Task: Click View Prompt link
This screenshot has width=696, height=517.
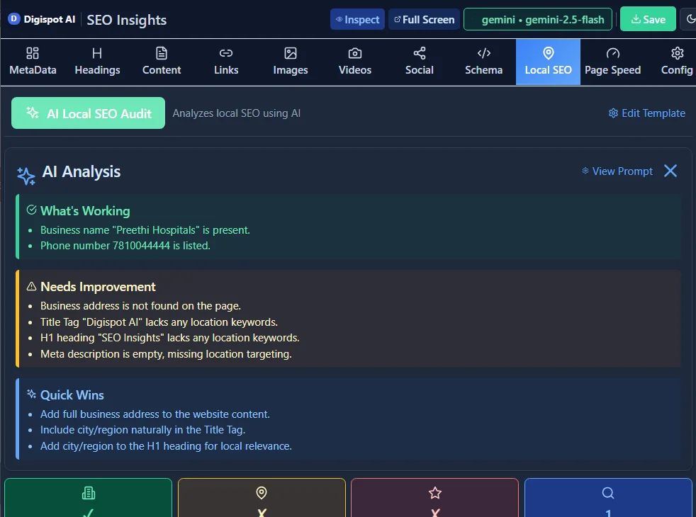Action: [617, 171]
